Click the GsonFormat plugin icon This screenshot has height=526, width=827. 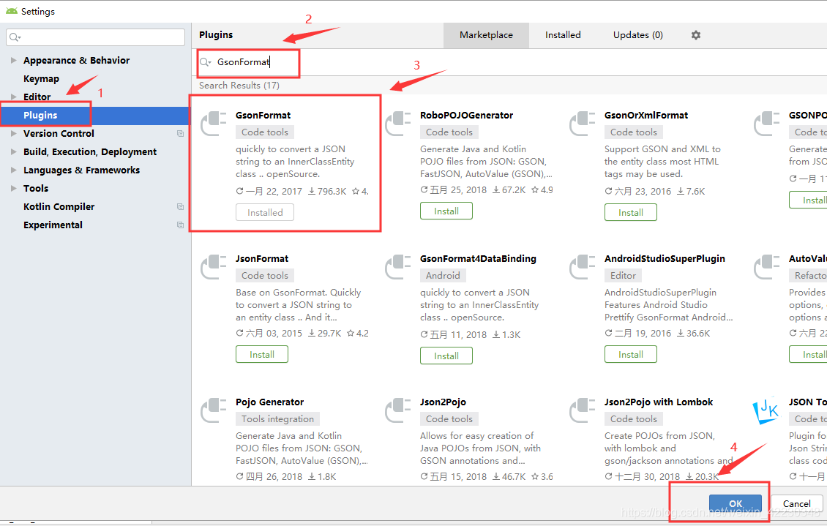click(214, 124)
